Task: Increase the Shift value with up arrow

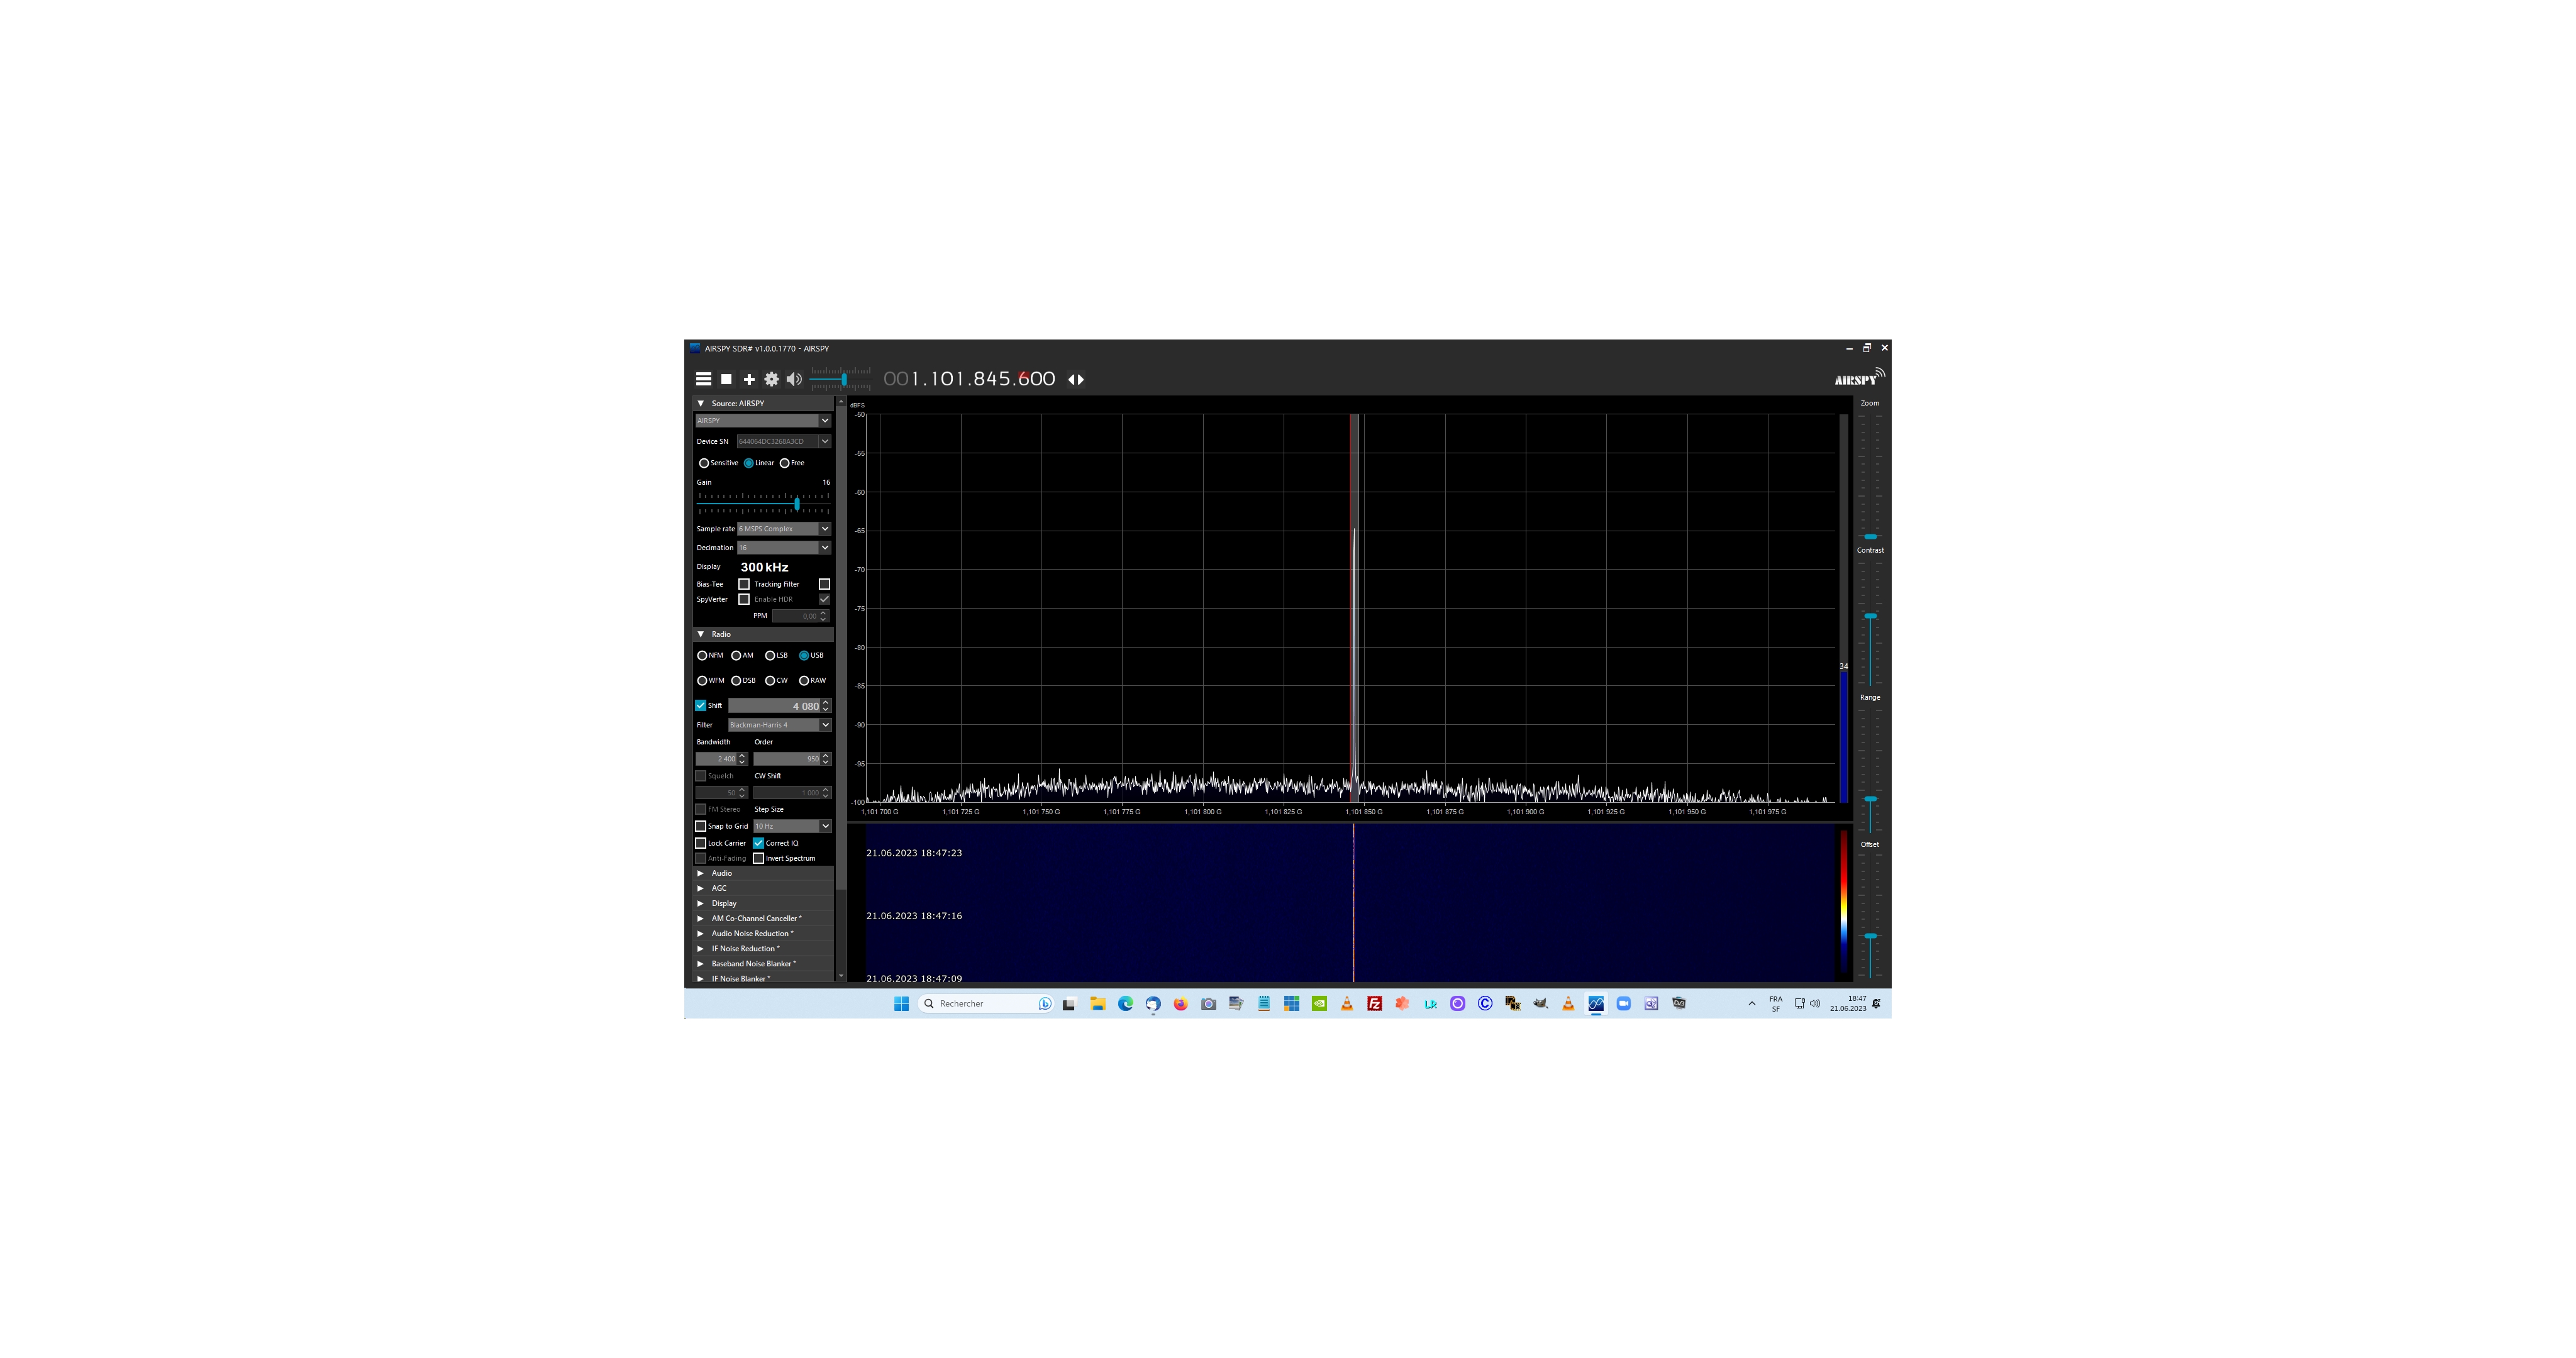Action: tap(826, 703)
